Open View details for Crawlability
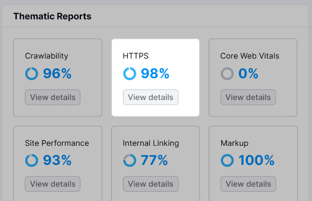312x201 pixels. [53, 97]
